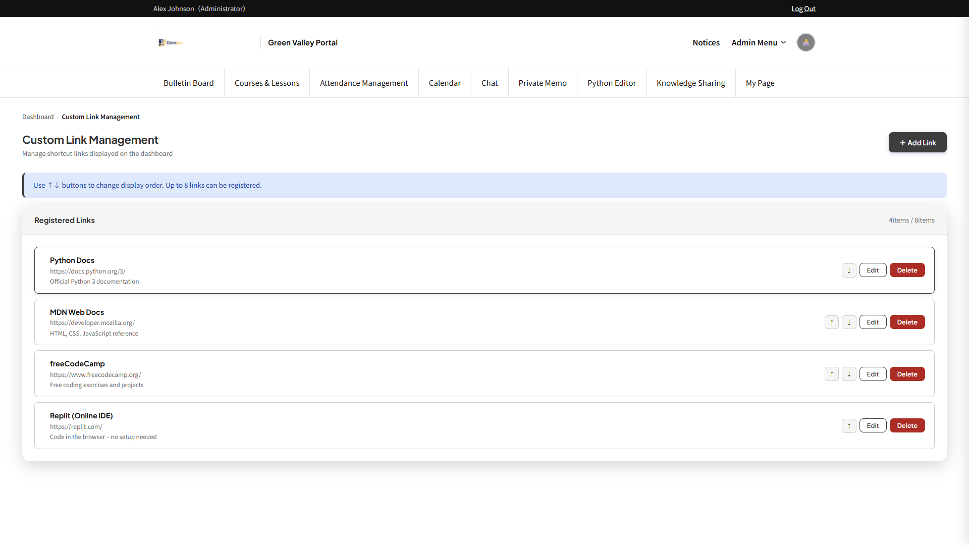
Task: Click the '4items / 8items' counter
Action: [911, 221]
